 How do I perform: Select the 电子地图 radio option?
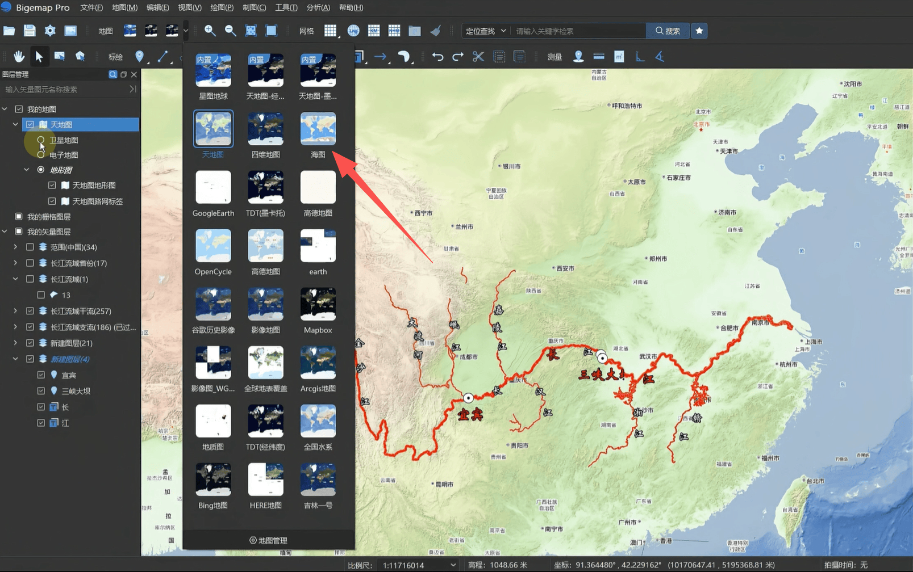point(41,154)
